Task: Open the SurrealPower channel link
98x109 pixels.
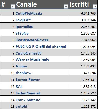Action: pyautogui.click(x=28, y=80)
